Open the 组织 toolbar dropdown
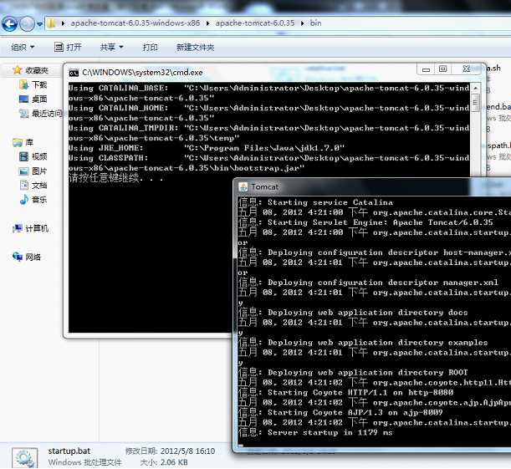This screenshot has width=511, height=469. click(x=23, y=48)
